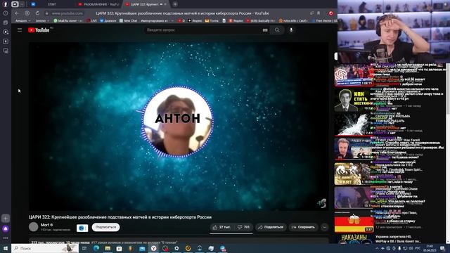The width and height of the screenshot is (450, 253).
Task: Click the red extension icon at toolbar end
Action: click(331, 13)
